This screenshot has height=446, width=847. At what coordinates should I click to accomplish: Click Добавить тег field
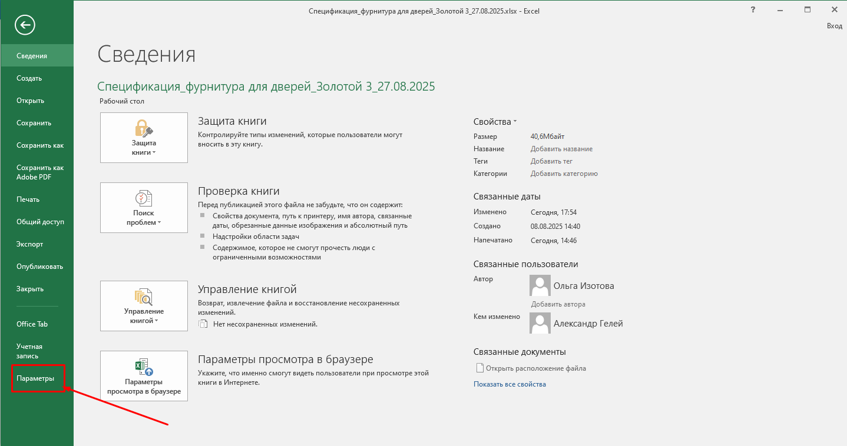[551, 161]
